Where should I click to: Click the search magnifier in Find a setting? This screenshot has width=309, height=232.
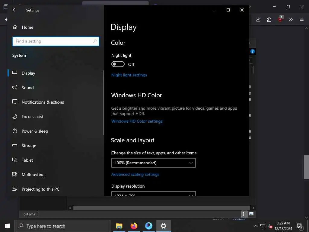[x=95, y=41]
